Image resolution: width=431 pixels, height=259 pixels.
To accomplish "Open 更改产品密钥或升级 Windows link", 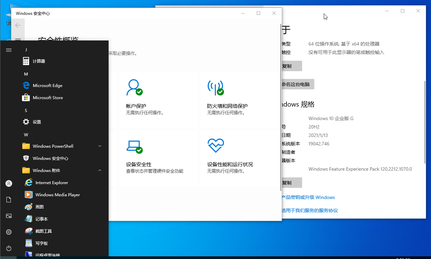I will [308, 197].
